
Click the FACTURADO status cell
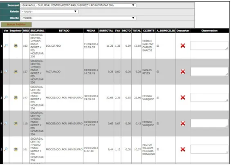53,72
